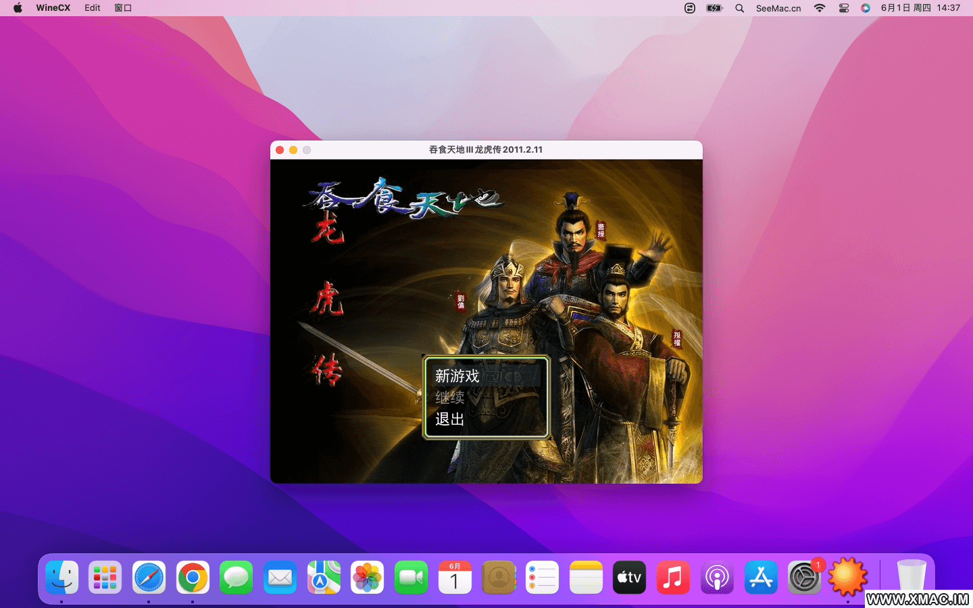The width and height of the screenshot is (973, 608).
Task: Open Control Center from the menu bar
Action: coord(844,8)
